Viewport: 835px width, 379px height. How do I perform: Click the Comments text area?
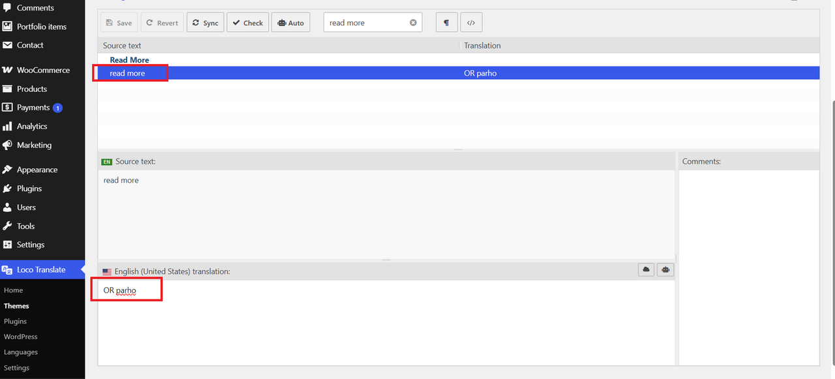pos(749,267)
